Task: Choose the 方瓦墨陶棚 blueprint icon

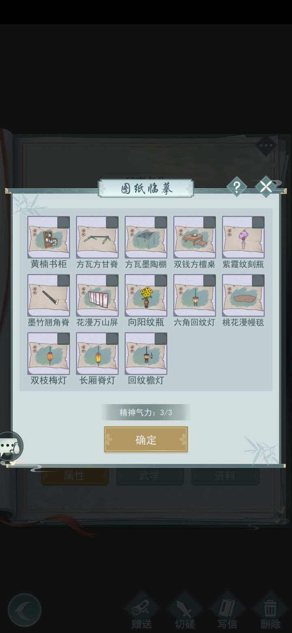Action: coord(146,237)
